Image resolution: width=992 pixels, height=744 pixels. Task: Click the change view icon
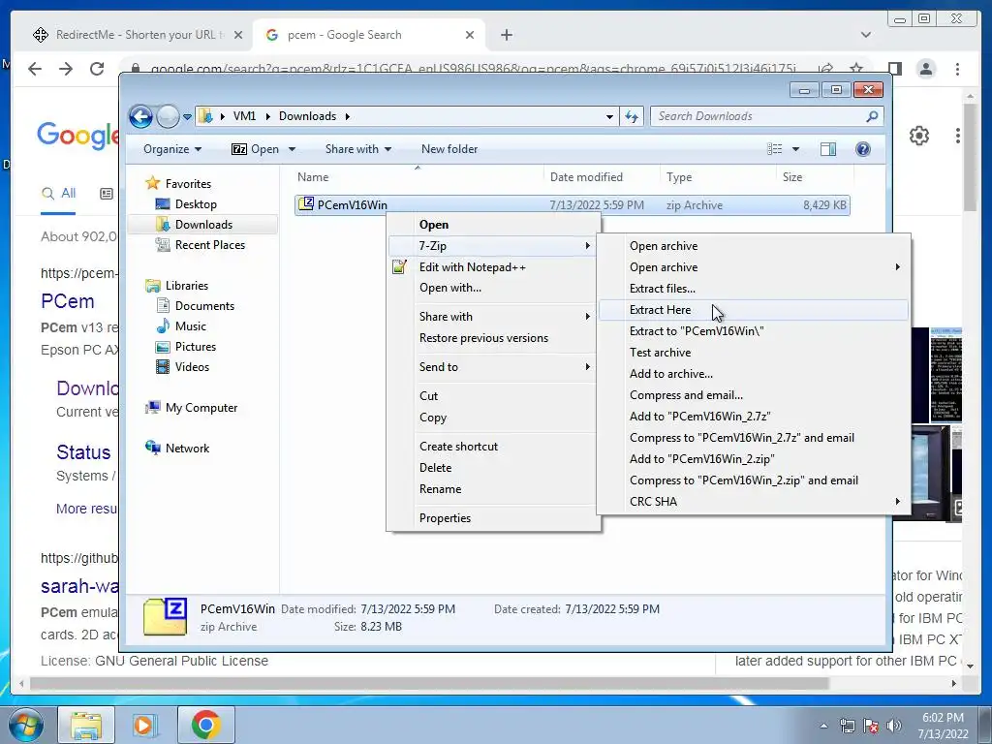(774, 149)
